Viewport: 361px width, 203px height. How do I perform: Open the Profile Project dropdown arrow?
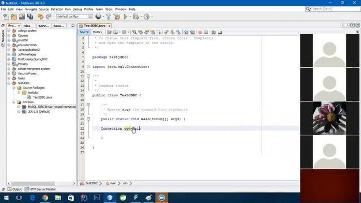pyautogui.click(x=152, y=16)
